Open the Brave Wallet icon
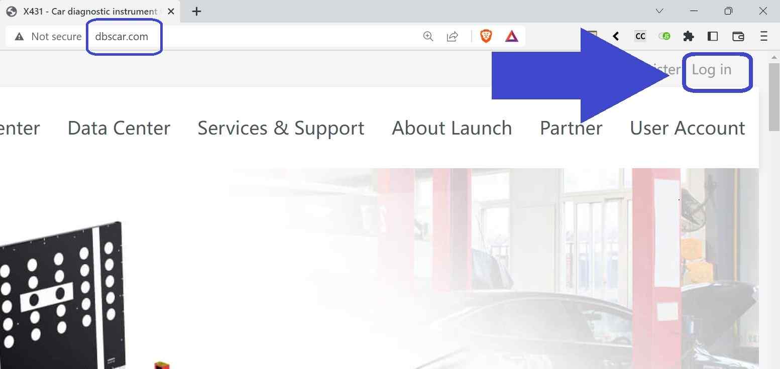 coord(738,36)
